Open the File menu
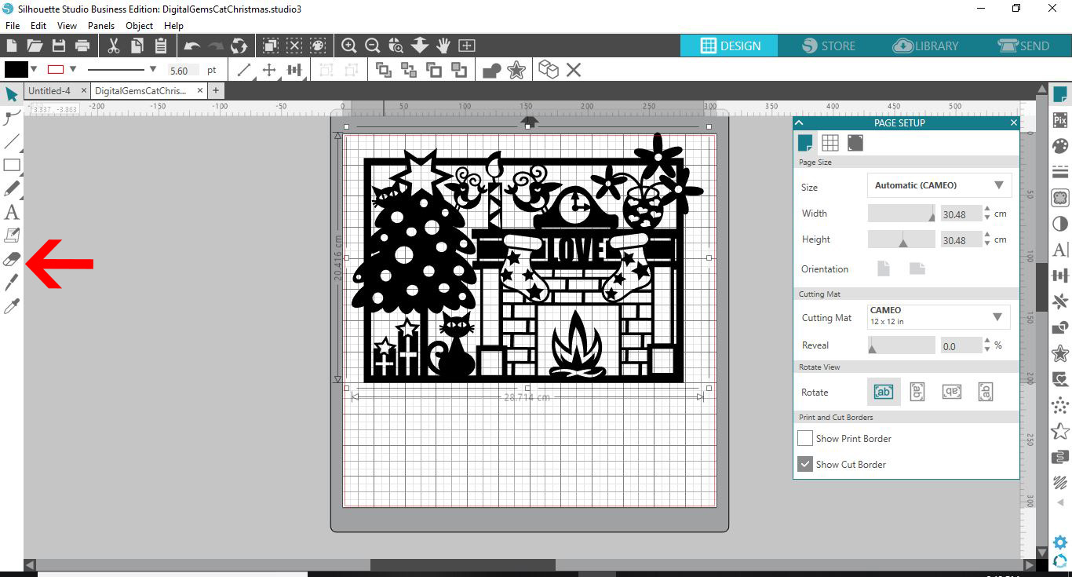This screenshot has height=577, width=1072. click(x=13, y=26)
